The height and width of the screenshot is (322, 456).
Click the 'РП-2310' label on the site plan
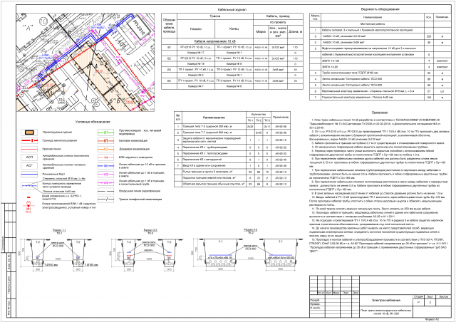(139, 28)
